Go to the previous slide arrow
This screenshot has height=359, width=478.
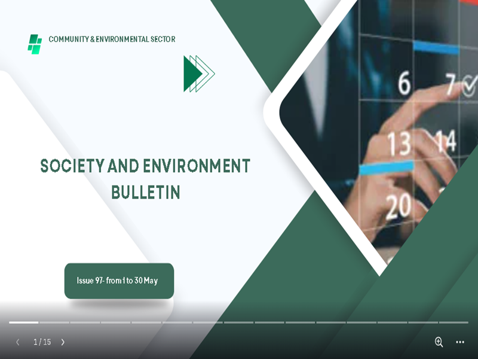click(x=18, y=342)
